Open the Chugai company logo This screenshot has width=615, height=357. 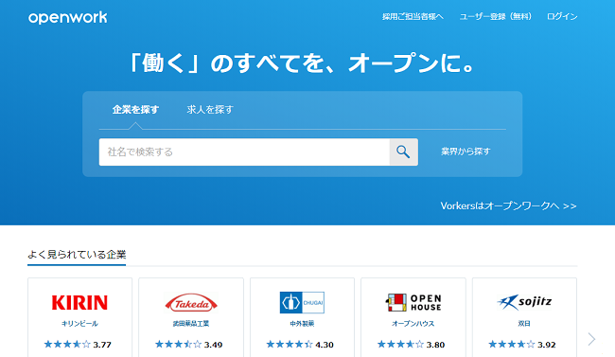[302, 302]
